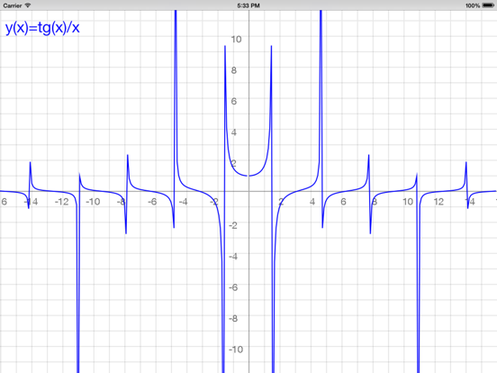Select the 6 label on the horizontal axis
The image size is (497, 373).
pyautogui.click(x=343, y=202)
